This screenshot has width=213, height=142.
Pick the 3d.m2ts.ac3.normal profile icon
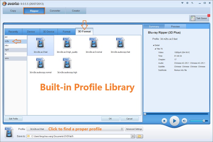click(x=94, y=43)
